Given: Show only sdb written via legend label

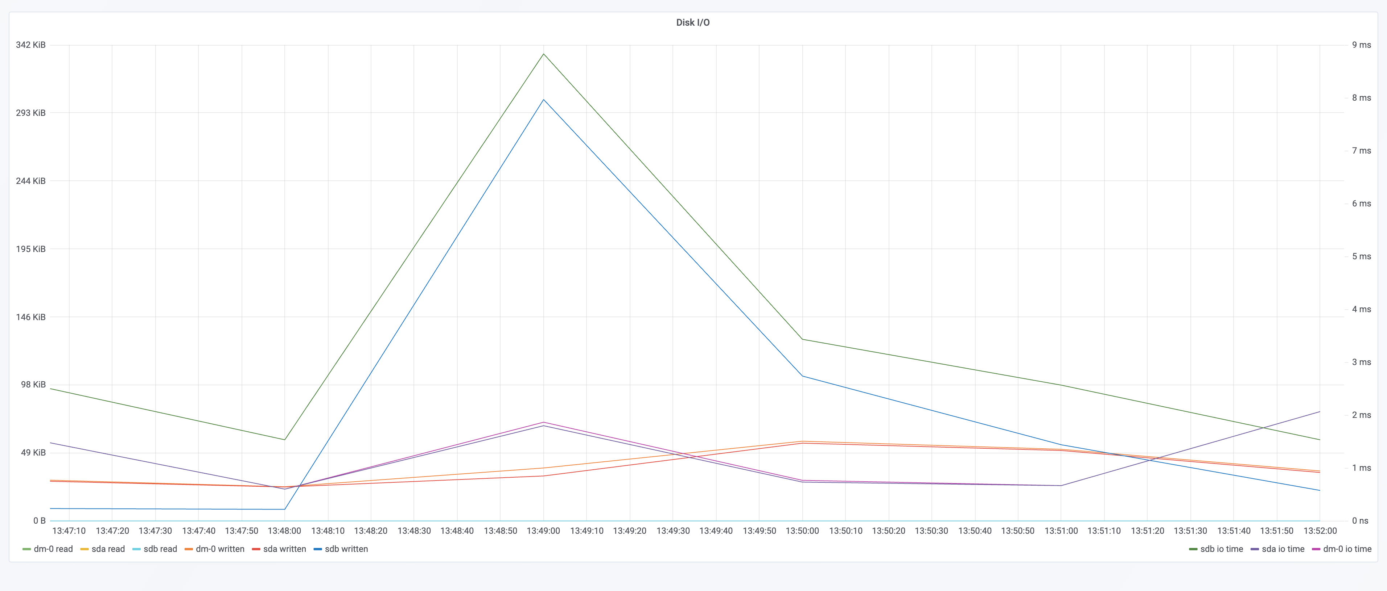Looking at the screenshot, I should tap(347, 549).
